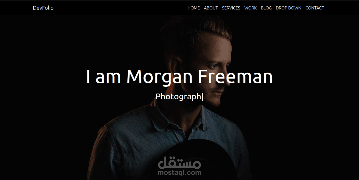Click the blinking text cursor after Photograph
This screenshot has width=359, height=180.
point(202,97)
